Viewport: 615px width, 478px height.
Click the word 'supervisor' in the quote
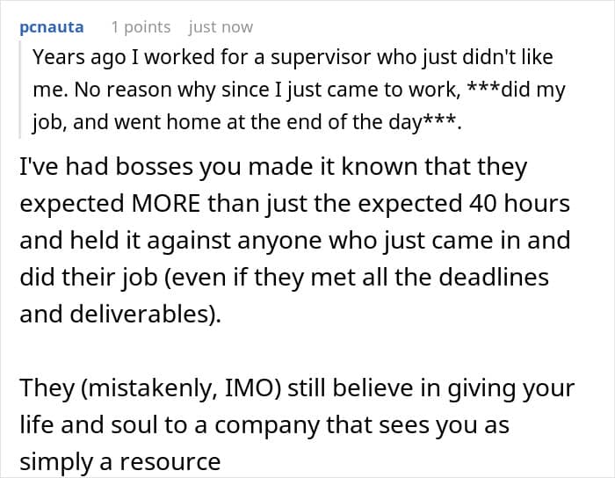pos(321,57)
